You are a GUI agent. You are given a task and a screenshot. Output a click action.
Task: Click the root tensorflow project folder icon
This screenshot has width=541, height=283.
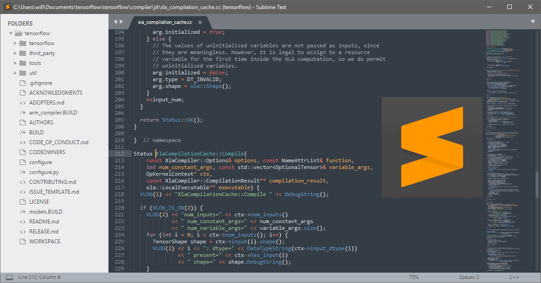[x=18, y=33]
